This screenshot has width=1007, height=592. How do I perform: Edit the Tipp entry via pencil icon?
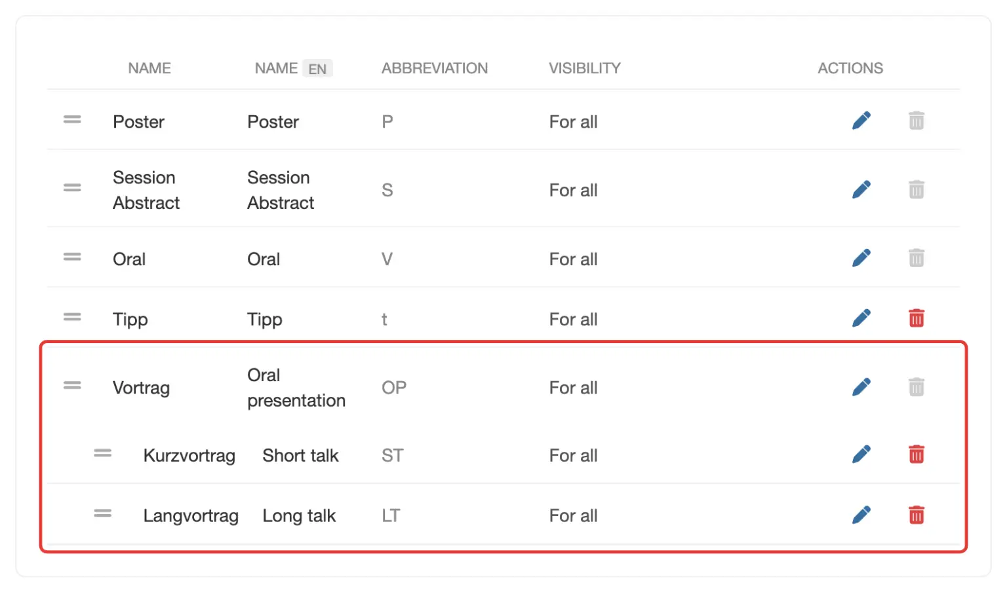tap(861, 318)
